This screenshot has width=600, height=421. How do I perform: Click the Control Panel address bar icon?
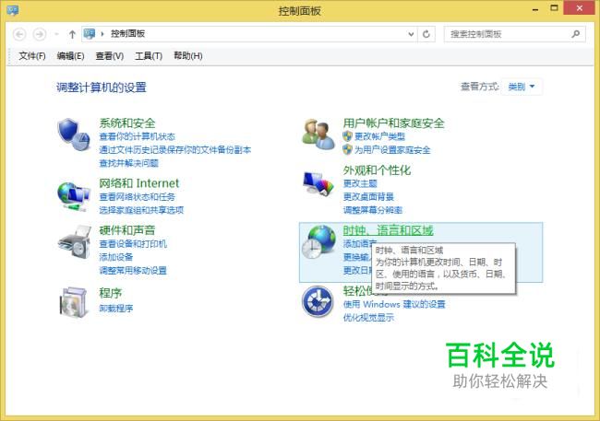tap(90, 33)
